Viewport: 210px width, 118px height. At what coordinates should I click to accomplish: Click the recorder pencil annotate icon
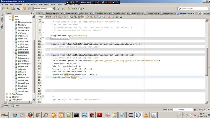click(x=103, y=2)
